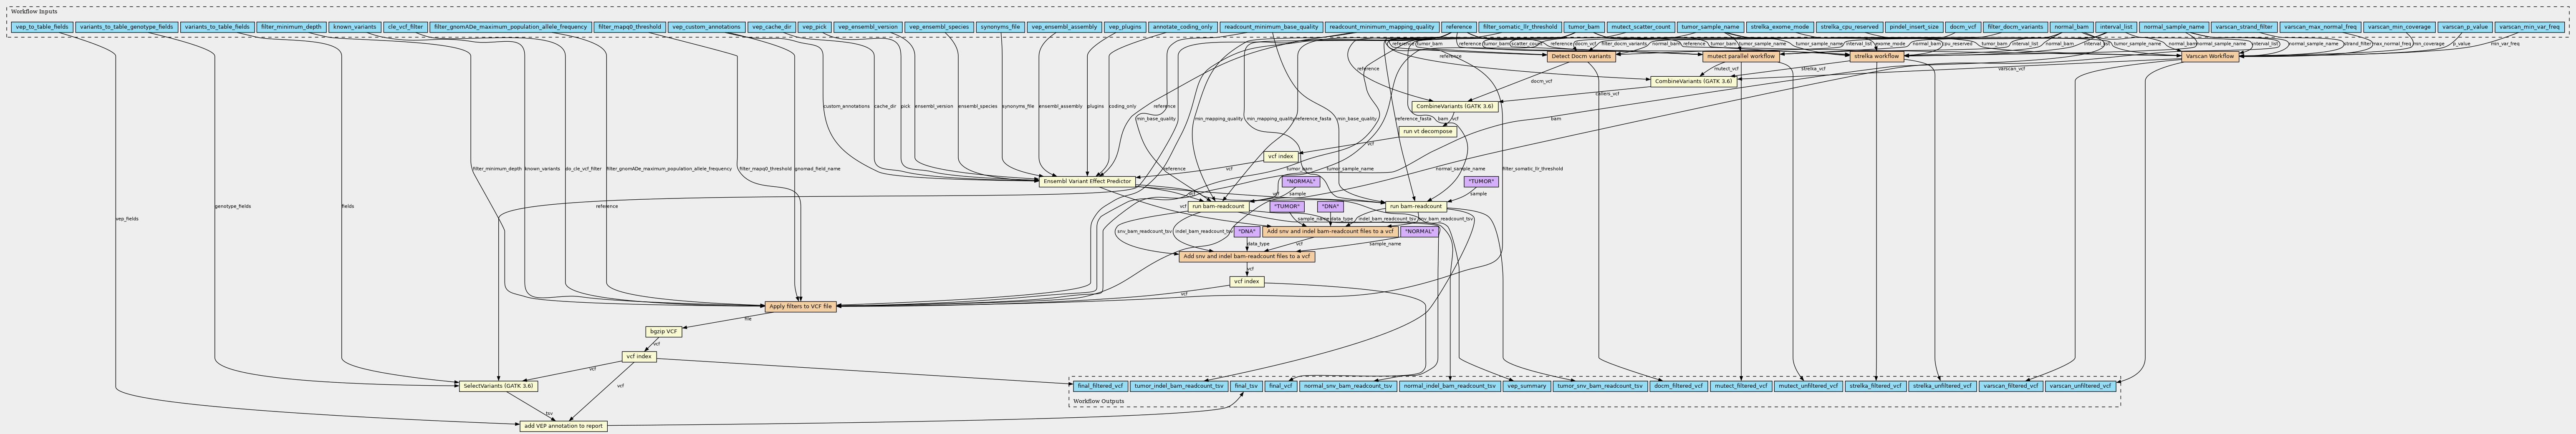Select the vep_to_table_fields input node
2576x434 pixels.
(42, 27)
